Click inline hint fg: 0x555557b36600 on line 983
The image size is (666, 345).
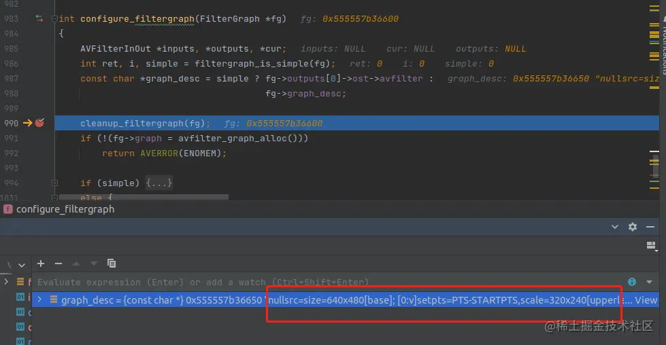[350, 18]
